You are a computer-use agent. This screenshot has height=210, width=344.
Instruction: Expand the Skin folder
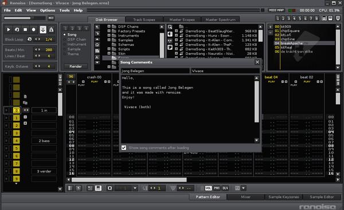click(x=109, y=53)
